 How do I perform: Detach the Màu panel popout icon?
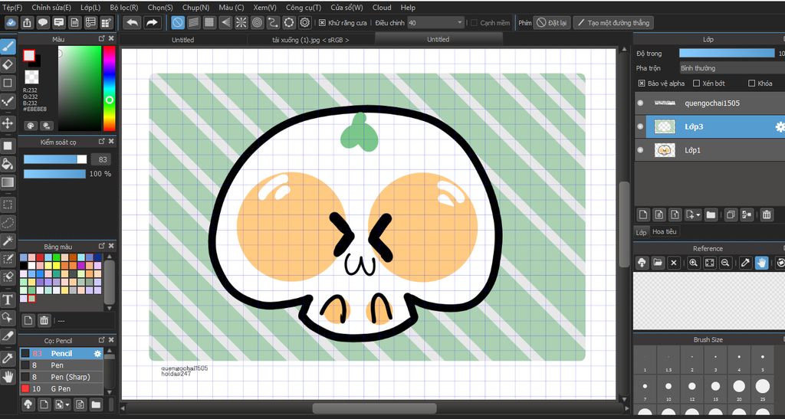(x=102, y=38)
